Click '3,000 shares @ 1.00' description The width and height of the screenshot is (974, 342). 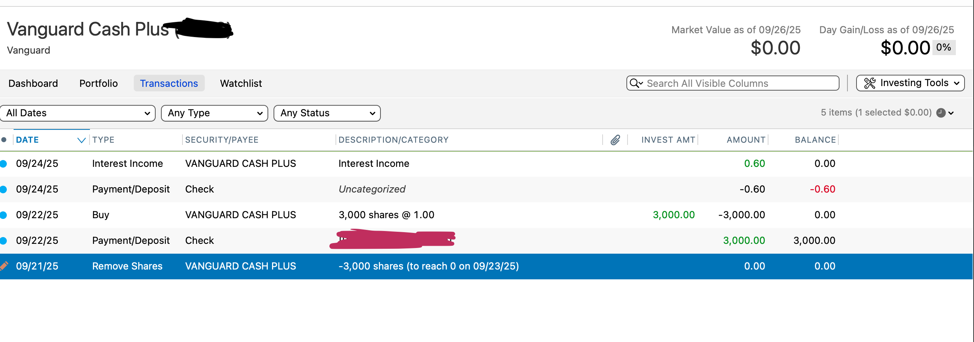[x=386, y=215]
